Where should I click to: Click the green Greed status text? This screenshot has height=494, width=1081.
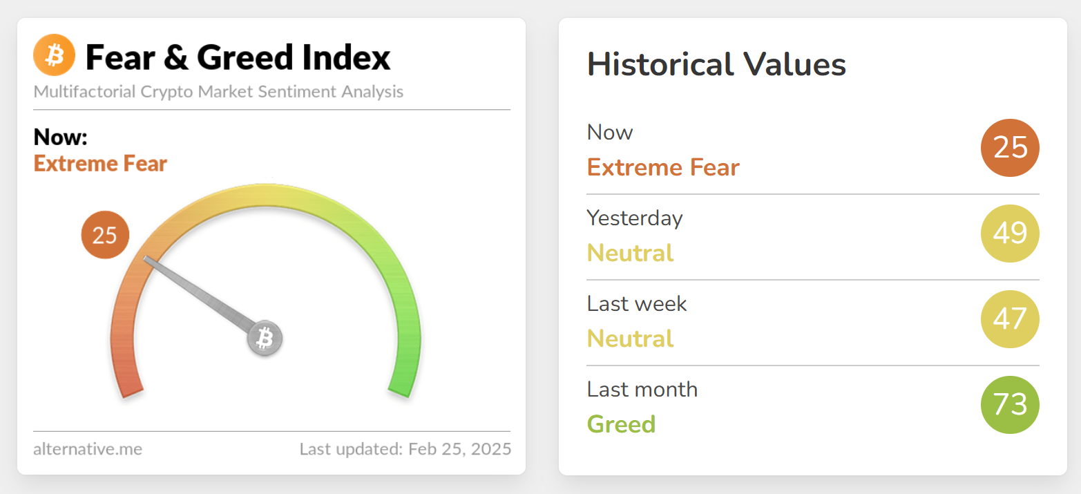click(x=621, y=424)
